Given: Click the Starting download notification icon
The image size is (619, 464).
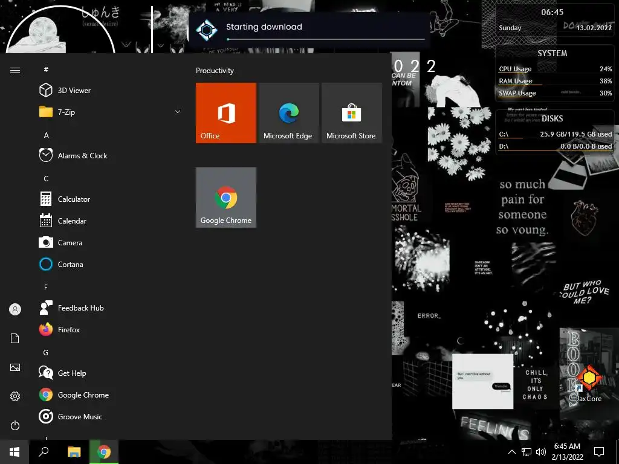Looking at the screenshot, I should point(207,30).
